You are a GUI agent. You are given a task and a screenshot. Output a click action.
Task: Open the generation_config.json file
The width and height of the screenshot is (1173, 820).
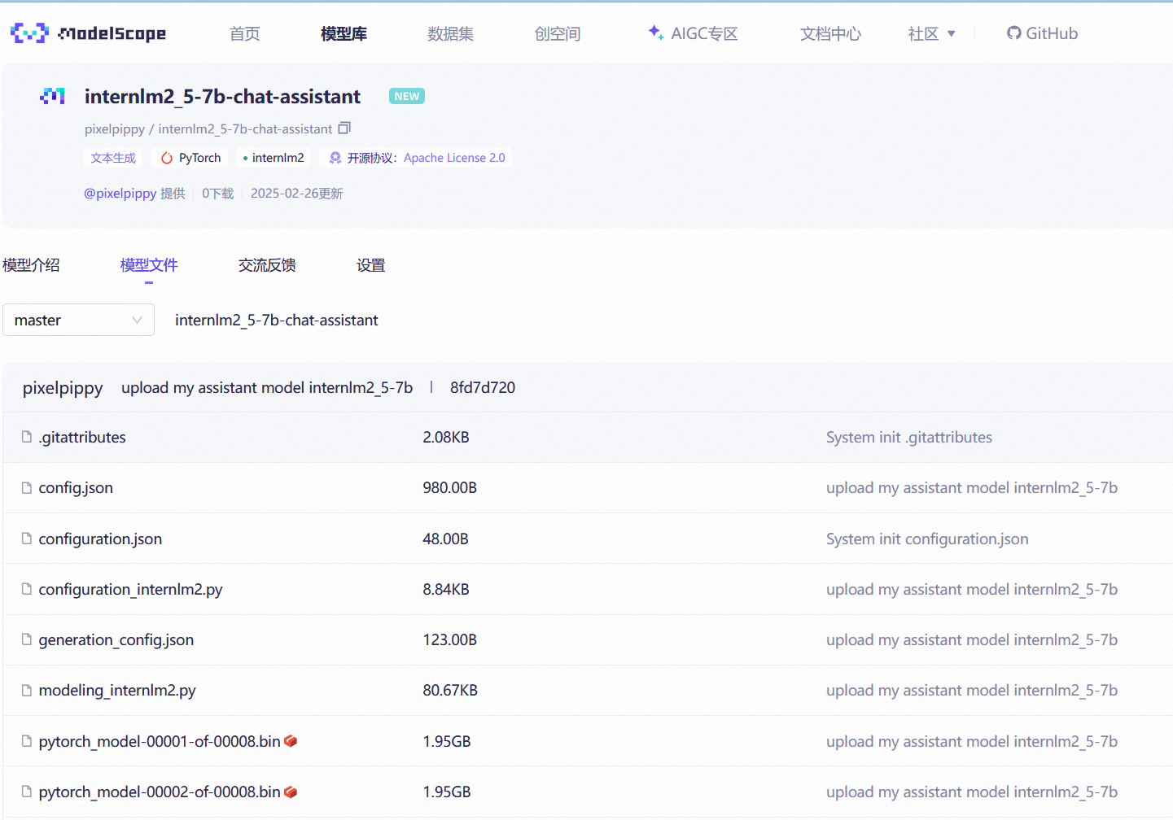coord(116,639)
